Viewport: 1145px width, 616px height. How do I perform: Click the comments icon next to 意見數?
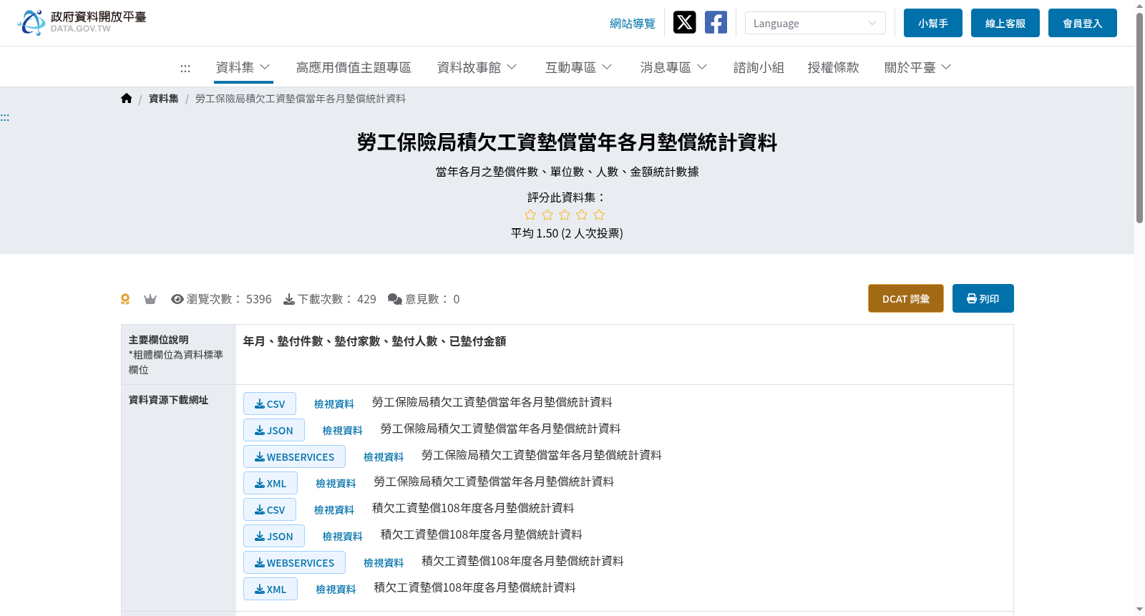pos(394,299)
